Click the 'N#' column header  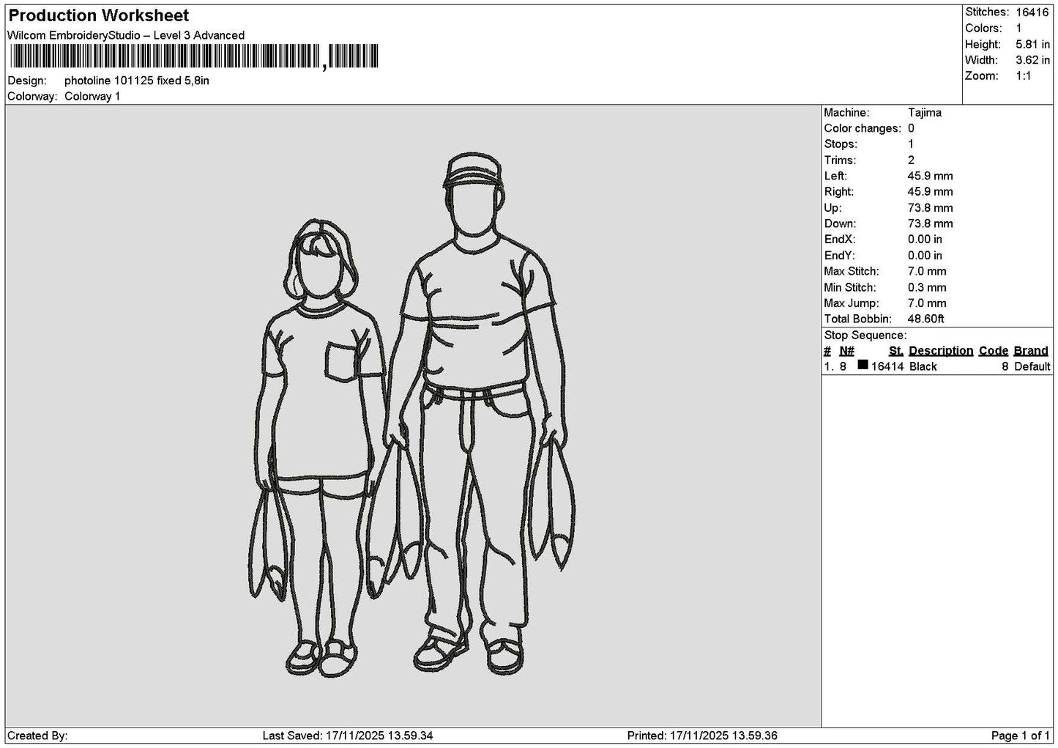[847, 351]
